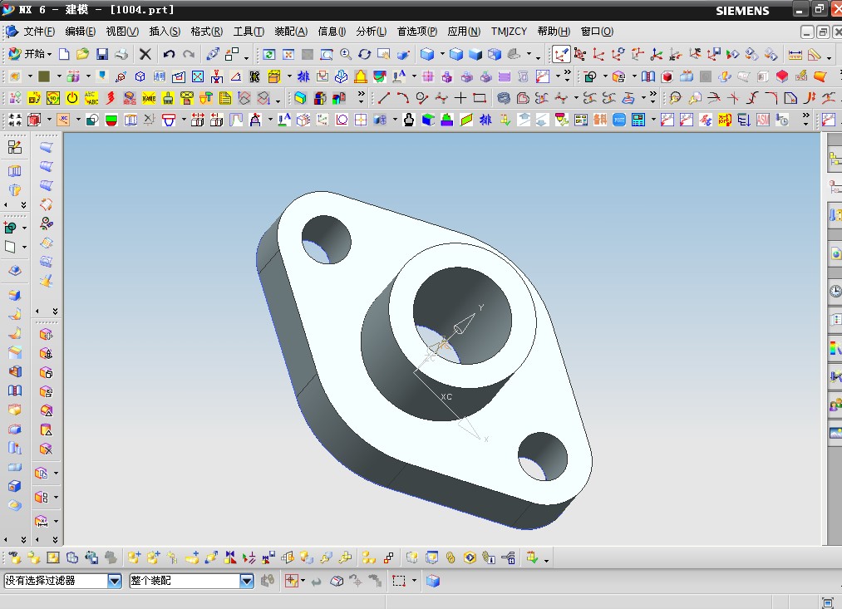Screen dimensions: 842x609
Task: Select the upper-left bolt hole on the model
Action: click(x=327, y=239)
